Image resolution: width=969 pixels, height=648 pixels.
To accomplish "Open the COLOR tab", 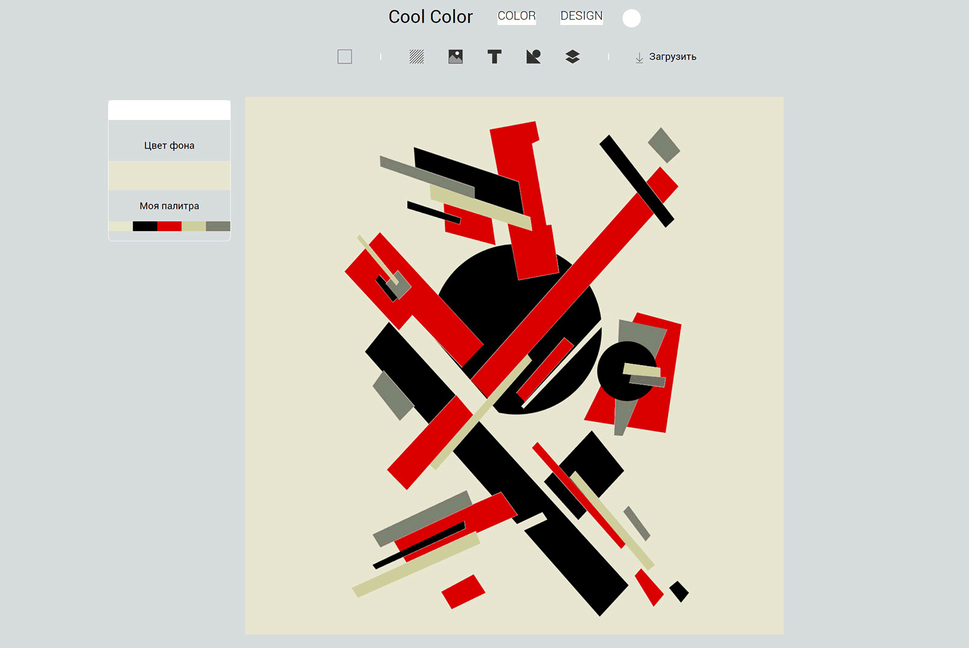I will point(517,16).
